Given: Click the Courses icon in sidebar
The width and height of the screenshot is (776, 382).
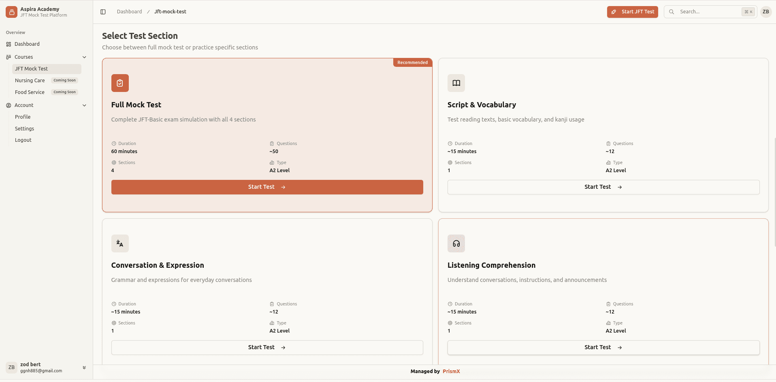Looking at the screenshot, I should pos(9,57).
